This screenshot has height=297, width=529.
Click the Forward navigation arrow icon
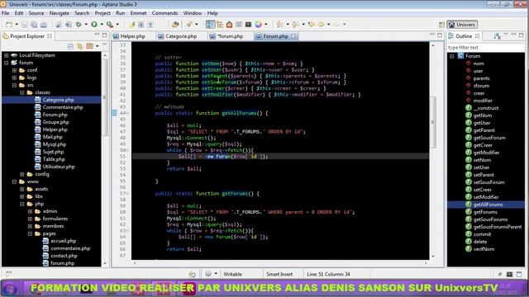point(336,24)
